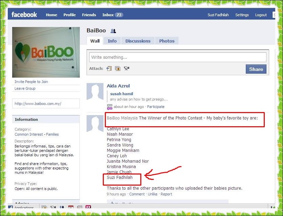Open the 'susah hamil' discussion topic
Image resolution: width=283 pixels, height=216 pixels.
(x=121, y=94)
